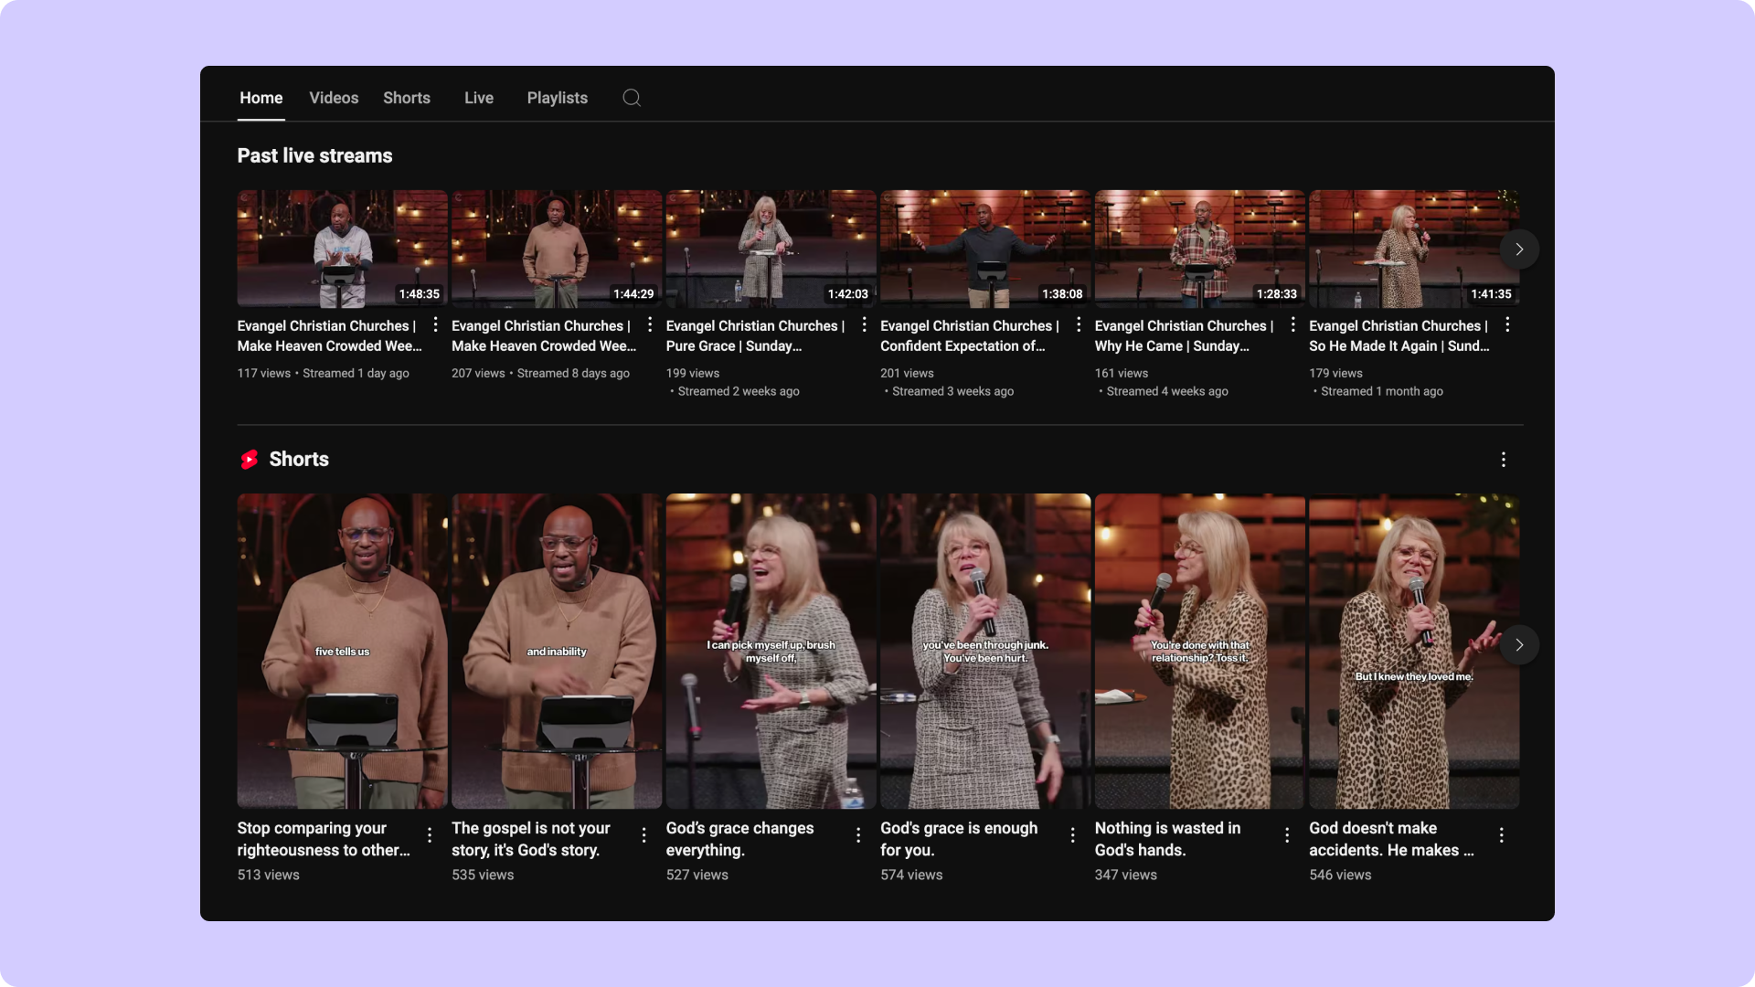Screen dimensions: 1755x987
Task: Click the '117 views • Streamed 1 day ago' text
Action: click(324, 373)
